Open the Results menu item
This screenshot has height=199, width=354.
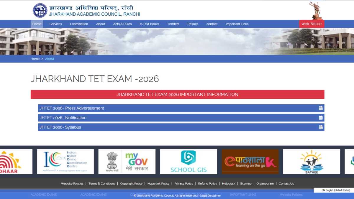(x=193, y=24)
